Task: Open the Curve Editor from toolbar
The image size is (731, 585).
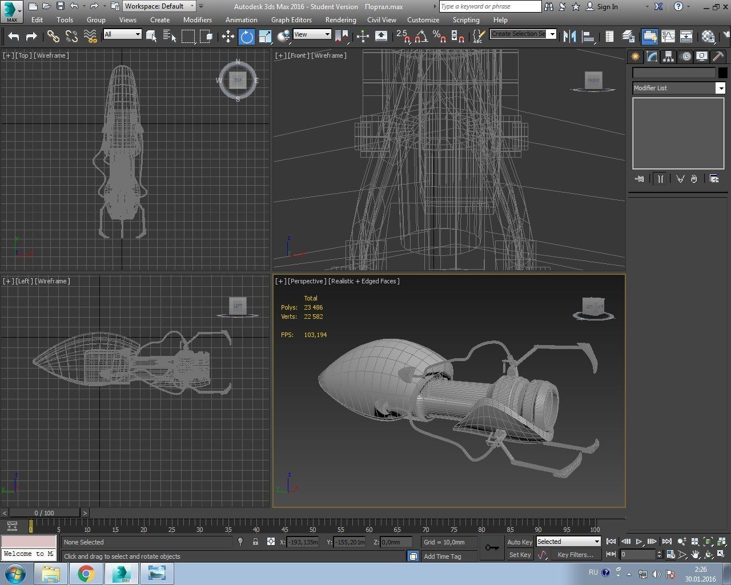Action: 668,37
